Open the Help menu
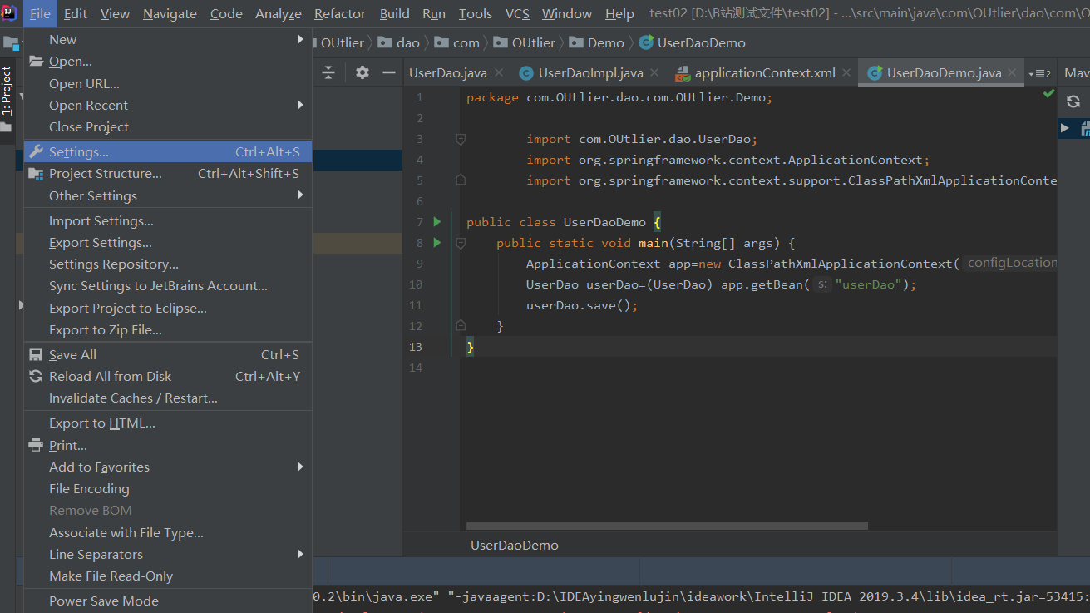 click(619, 13)
